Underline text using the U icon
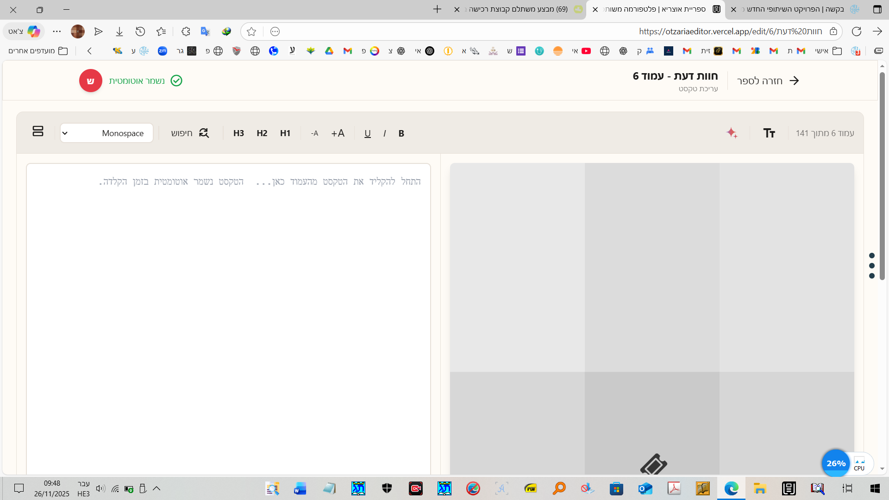Viewport: 889px width, 500px height. click(368, 133)
